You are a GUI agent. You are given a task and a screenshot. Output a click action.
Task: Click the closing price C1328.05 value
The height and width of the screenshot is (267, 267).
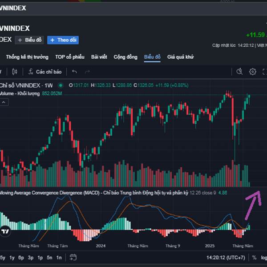[x=144, y=85]
